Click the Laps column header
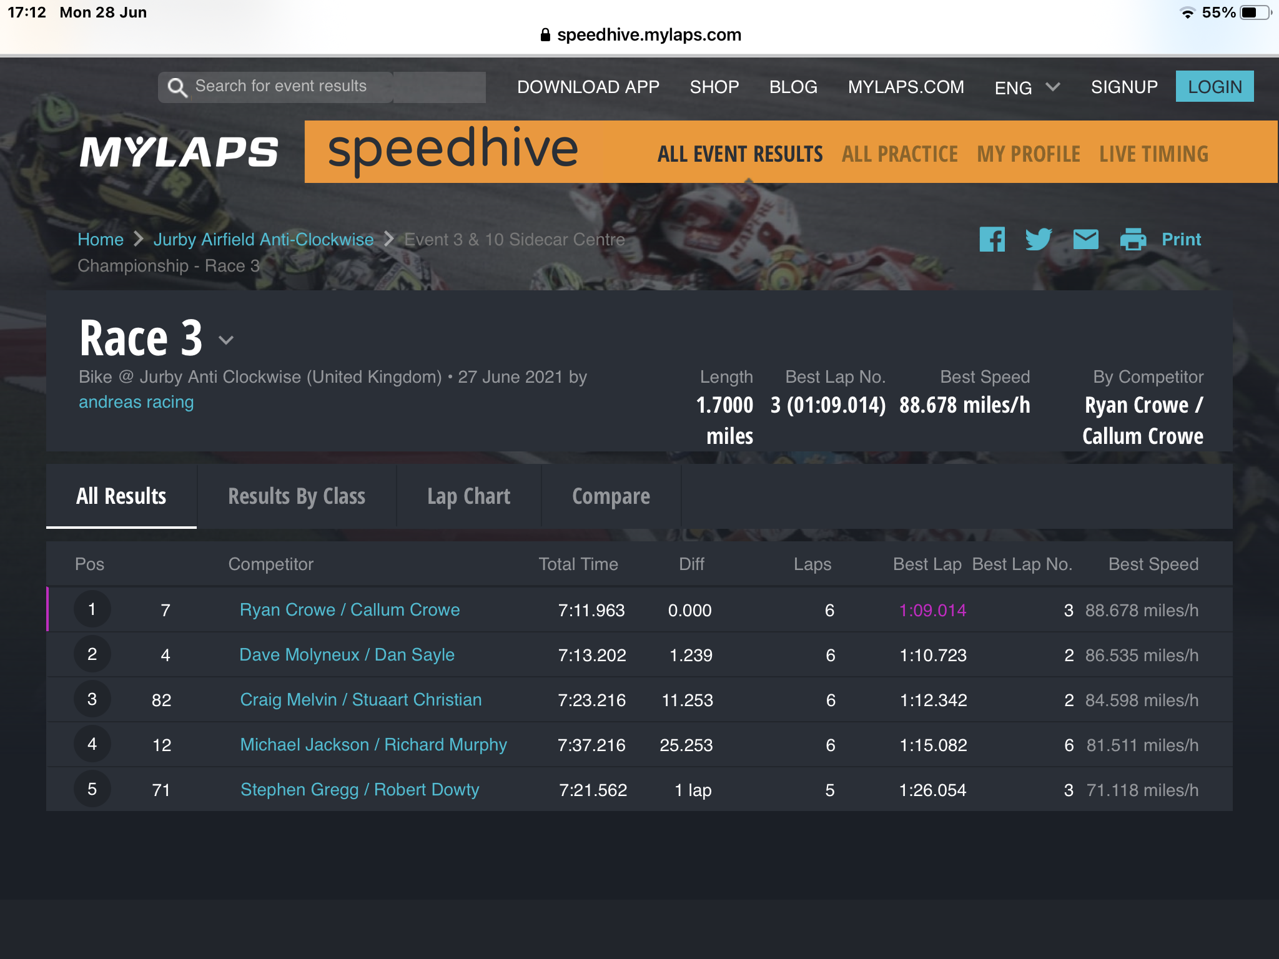Screen dimensions: 1279x959 pos(812,564)
